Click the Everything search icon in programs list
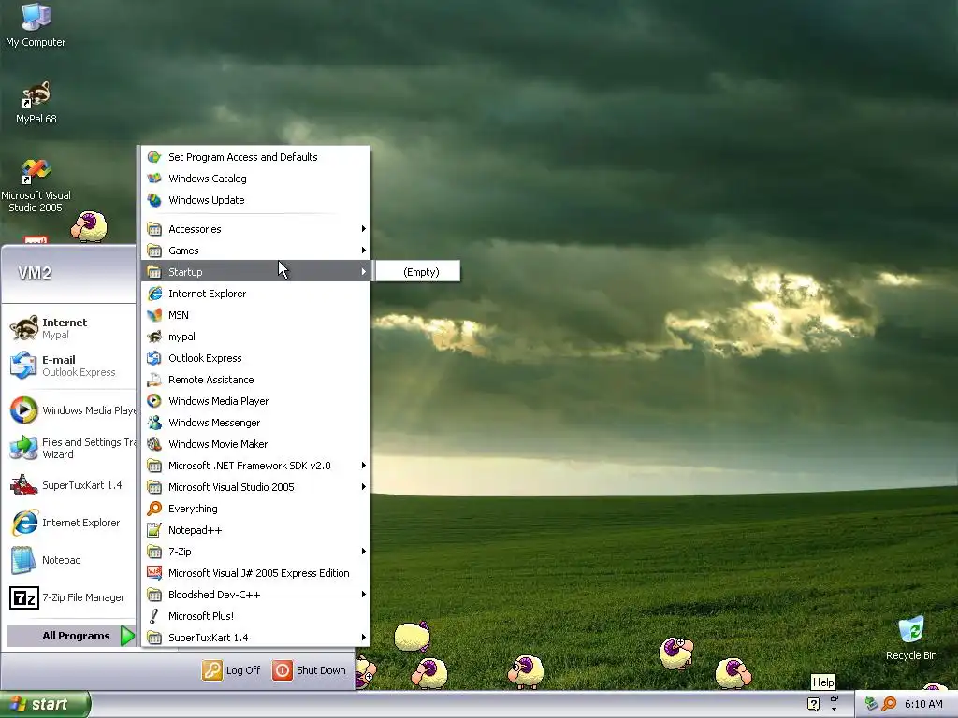Screen dimensions: 958x718 pyautogui.click(x=154, y=509)
